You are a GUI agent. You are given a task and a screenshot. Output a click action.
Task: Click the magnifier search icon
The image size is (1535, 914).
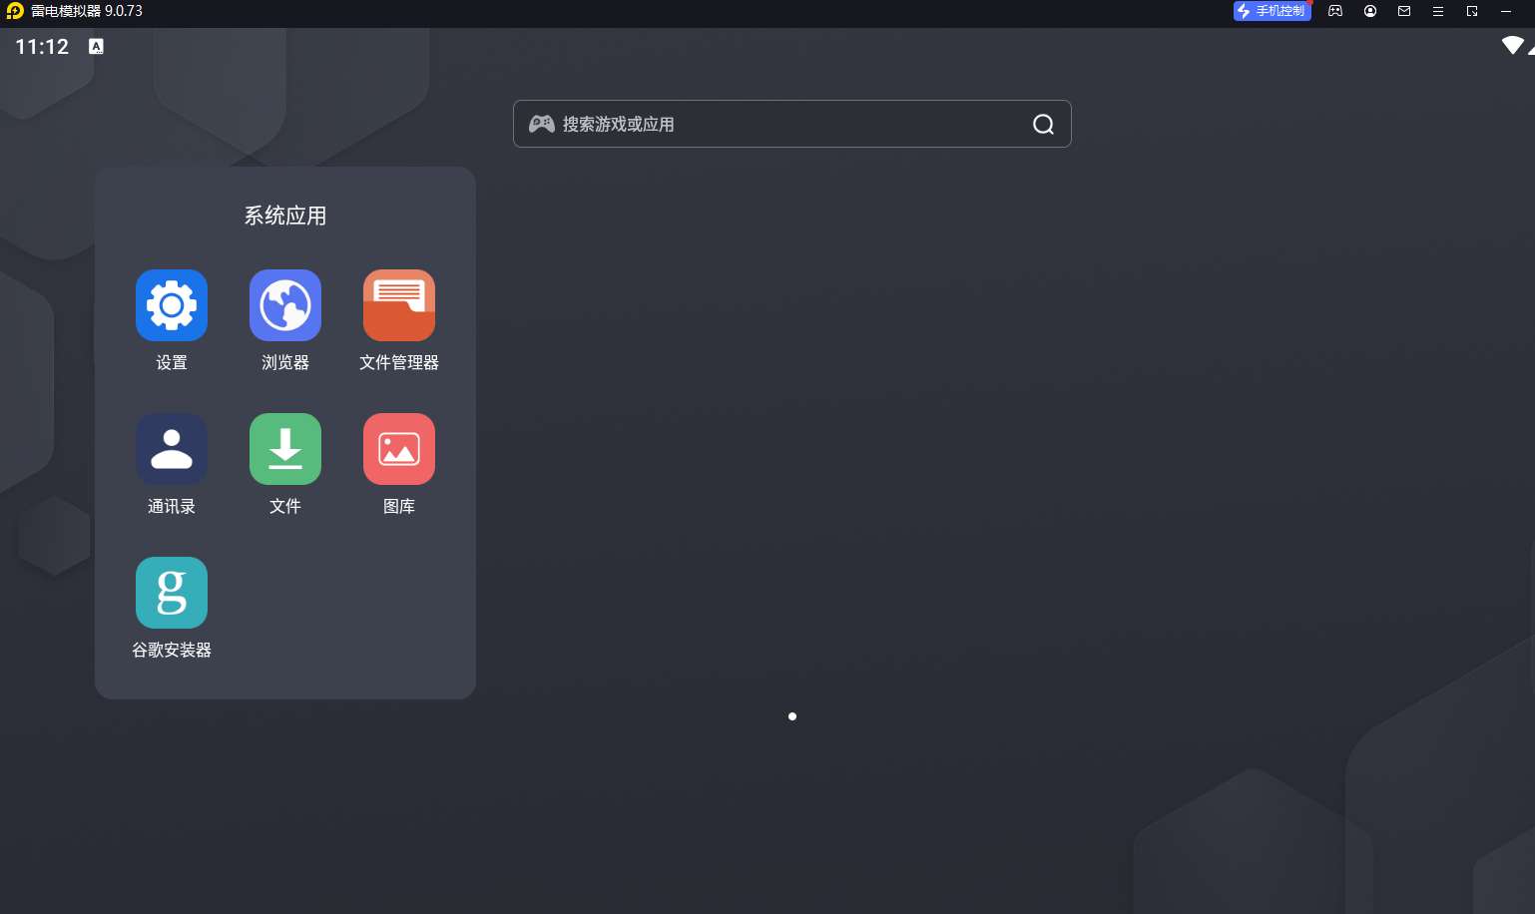click(1043, 124)
